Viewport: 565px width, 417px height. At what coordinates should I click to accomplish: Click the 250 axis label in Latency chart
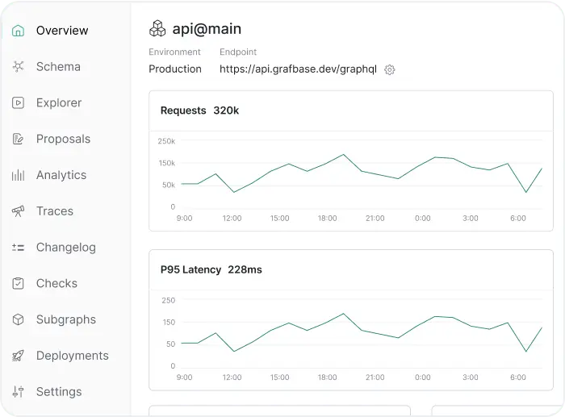point(168,300)
